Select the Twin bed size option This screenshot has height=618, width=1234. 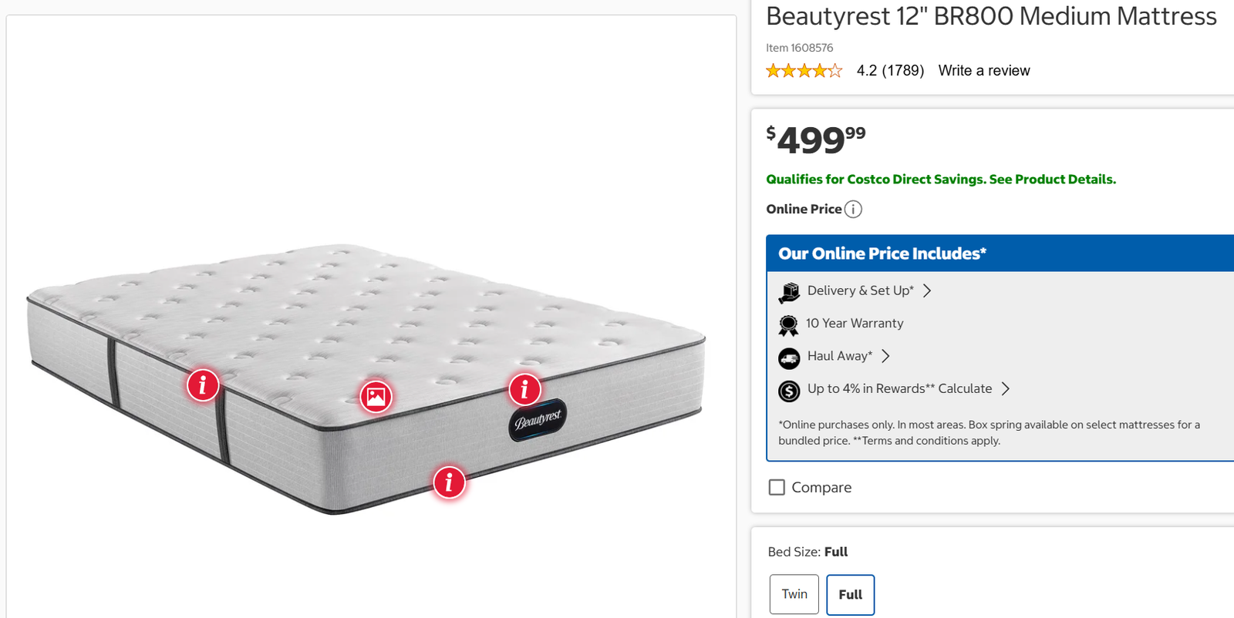(794, 594)
